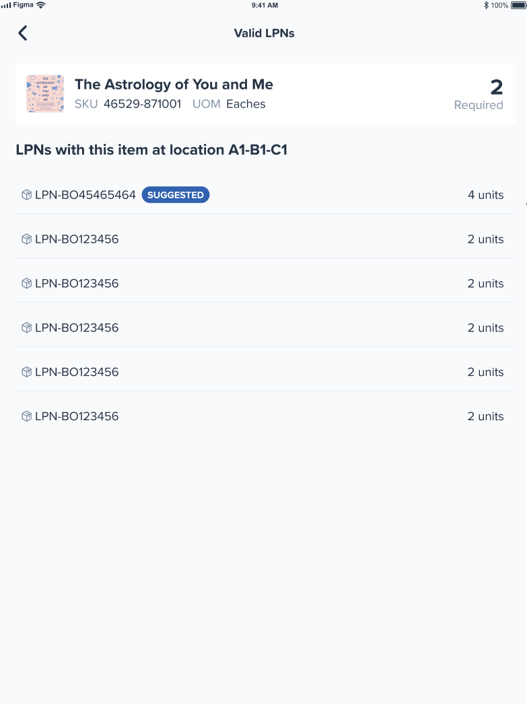The height and width of the screenshot is (704, 527).
Task: Tap the Required quantity number 2
Action: click(497, 87)
